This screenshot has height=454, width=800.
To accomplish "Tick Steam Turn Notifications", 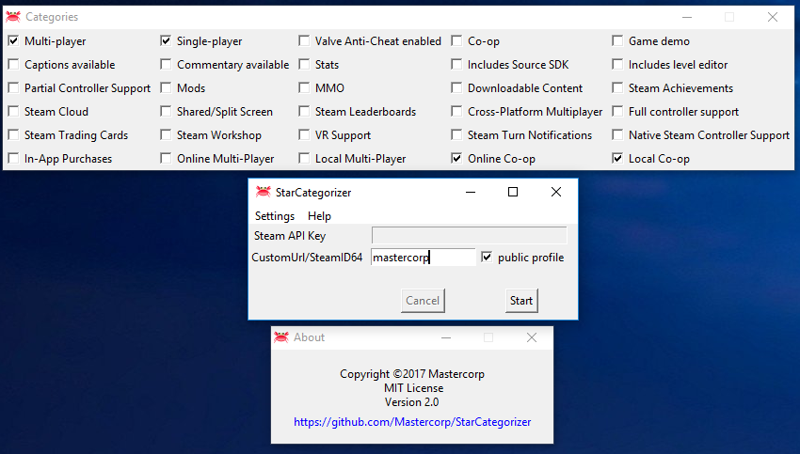I will pyautogui.click(x=456, y=134).
